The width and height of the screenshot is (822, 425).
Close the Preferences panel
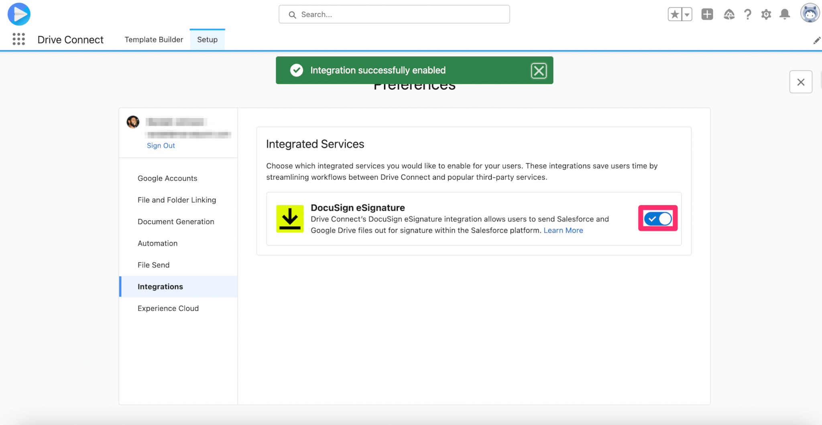801,82
